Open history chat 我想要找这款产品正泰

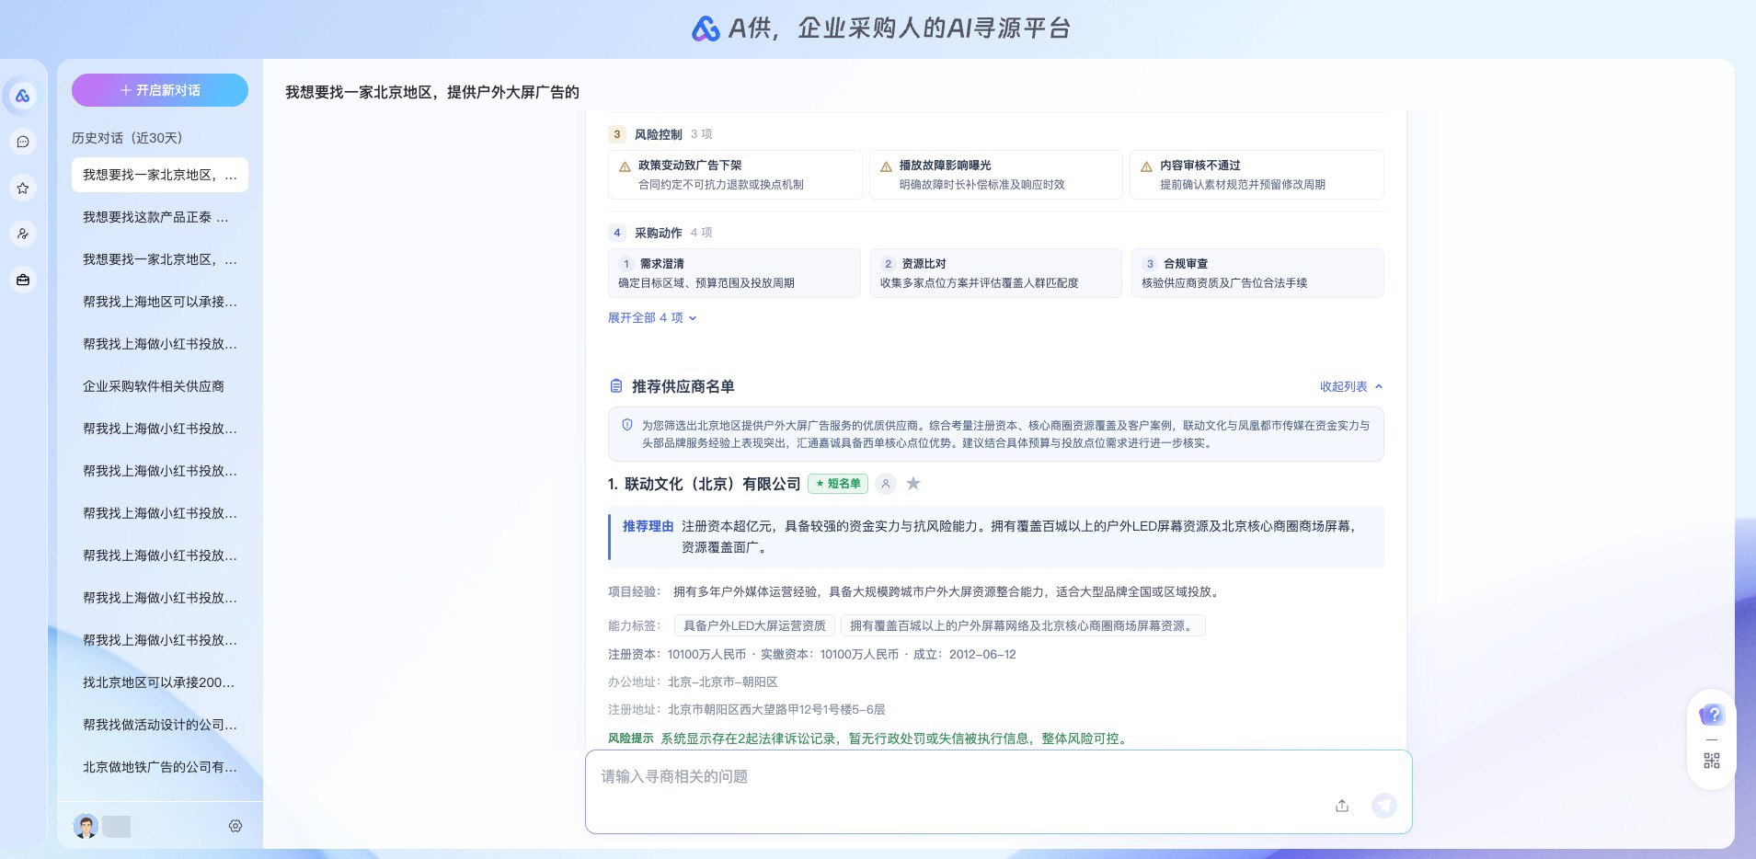160,217
